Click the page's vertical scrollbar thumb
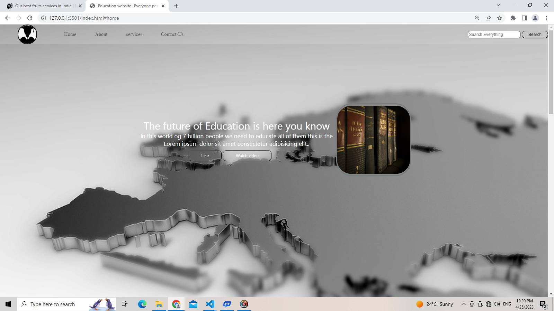554x311 pixels. [551, 72]
